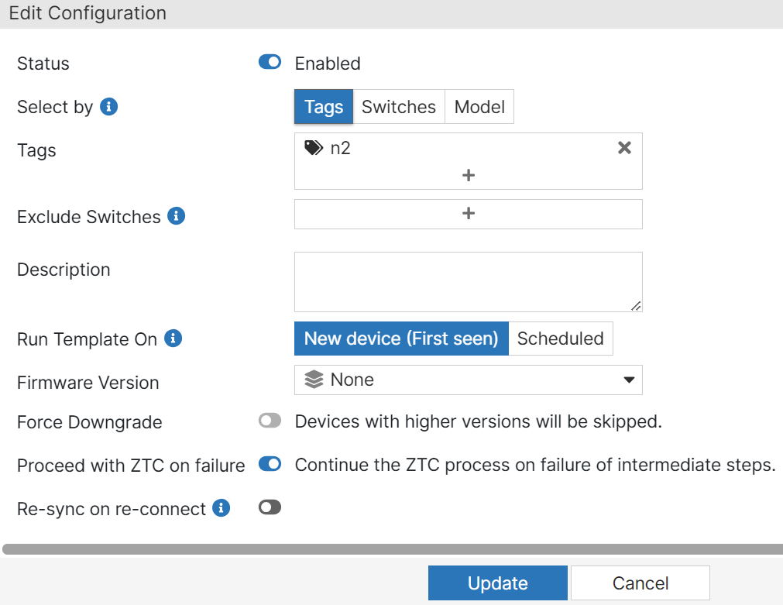Click inside the Description text area
This screenshot has width=783, height=605.
[468, 282]
